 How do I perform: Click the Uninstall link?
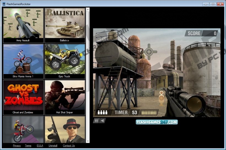point(53,146)
